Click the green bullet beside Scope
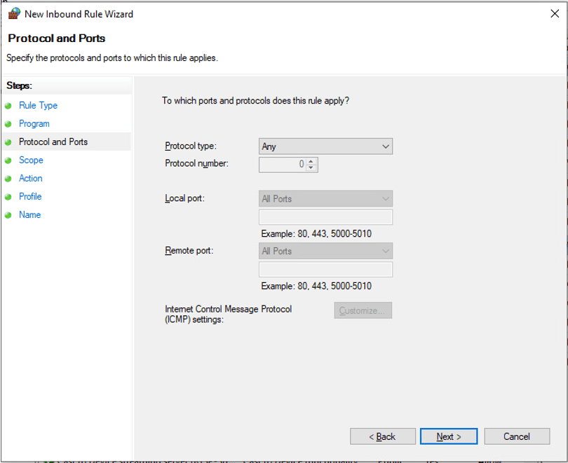Image resolution: width=568 pixels, height=463 pixels. tap(8, 160)
